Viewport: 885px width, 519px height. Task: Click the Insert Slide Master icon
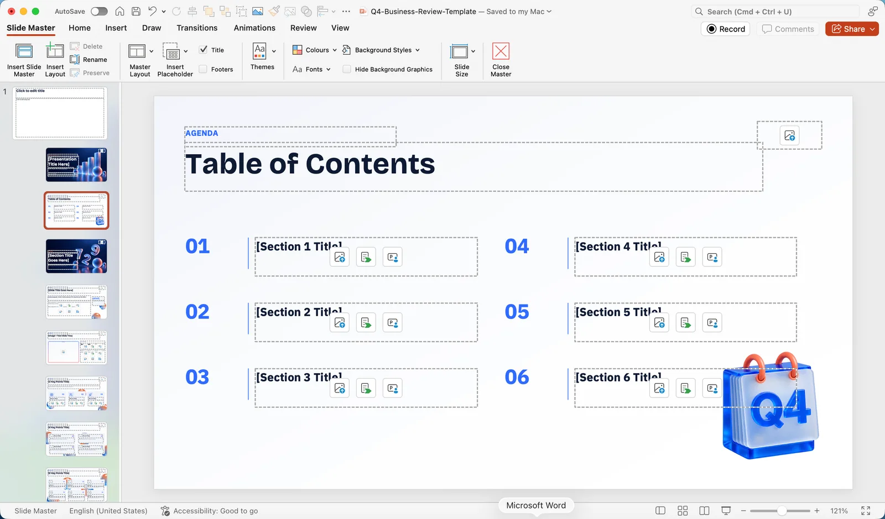point(24,51)
